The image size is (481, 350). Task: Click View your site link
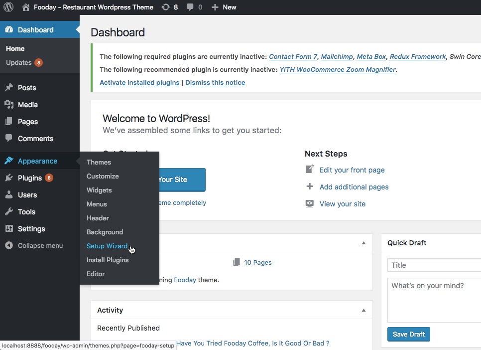click(343, 204)
